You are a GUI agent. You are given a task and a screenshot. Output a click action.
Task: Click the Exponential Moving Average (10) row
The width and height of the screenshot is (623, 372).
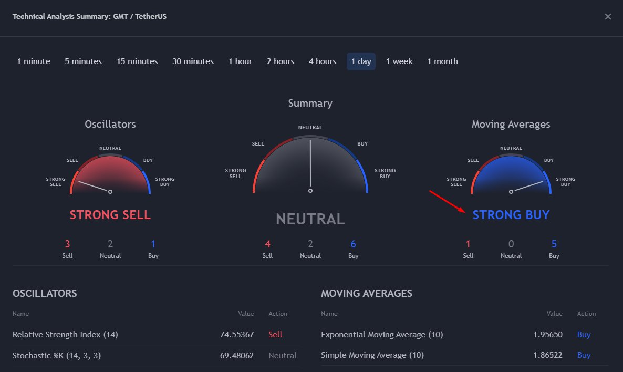coord(465,335)
